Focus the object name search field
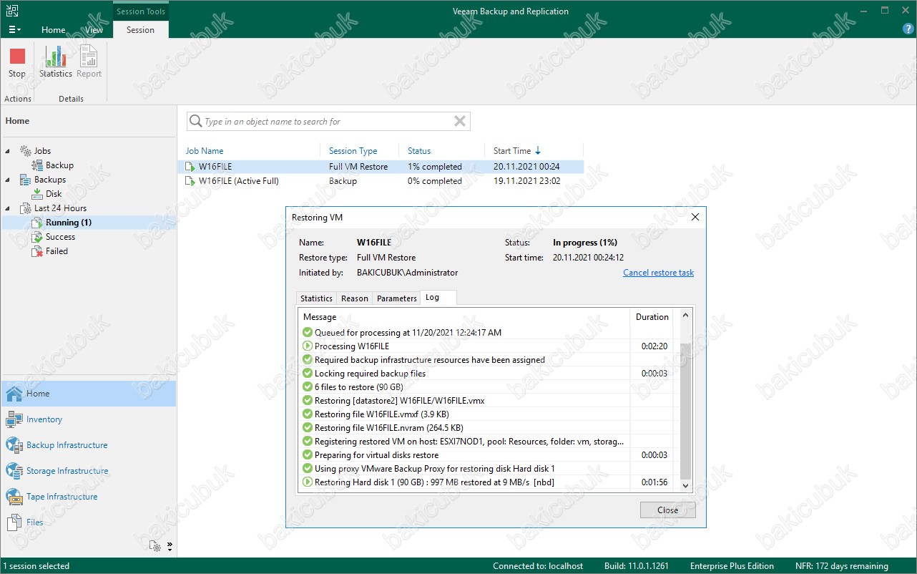 [328, 122]
